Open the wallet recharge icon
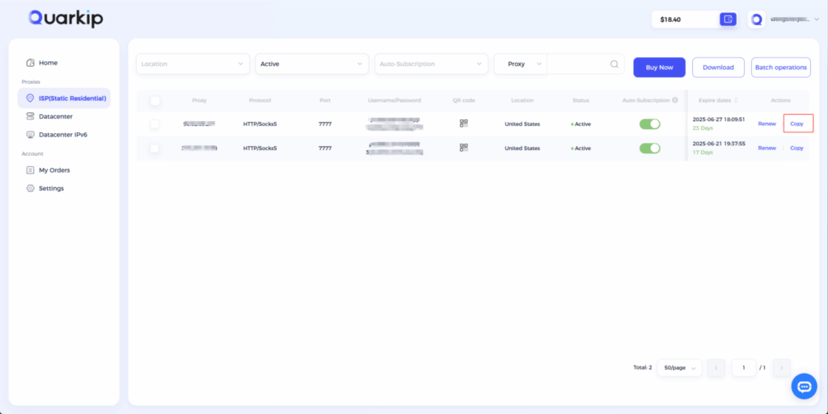Viewport: 828px width, 414px height. pos(728,19)
